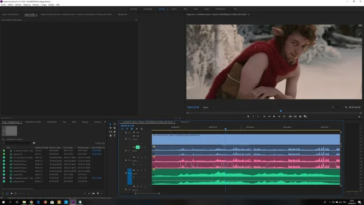
Task: Open the Program monitor zoom level dropdown
Action: (208, 107)
